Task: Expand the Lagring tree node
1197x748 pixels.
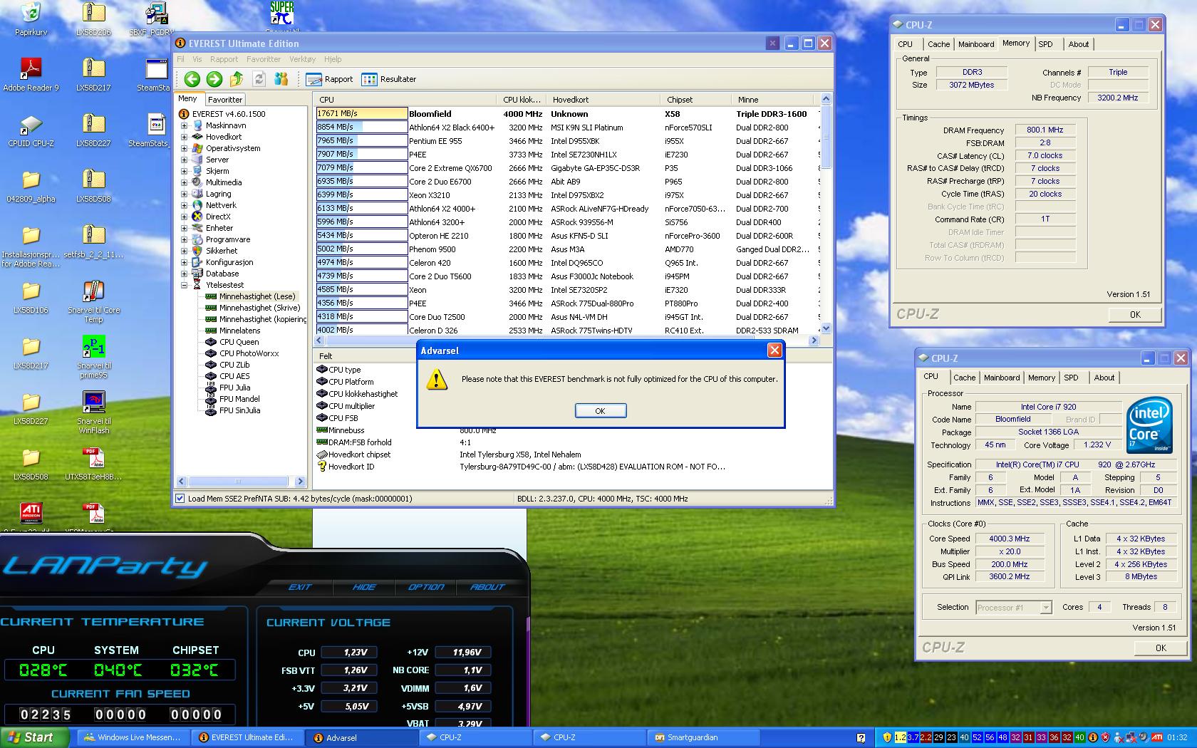Action: pos(184,194)
